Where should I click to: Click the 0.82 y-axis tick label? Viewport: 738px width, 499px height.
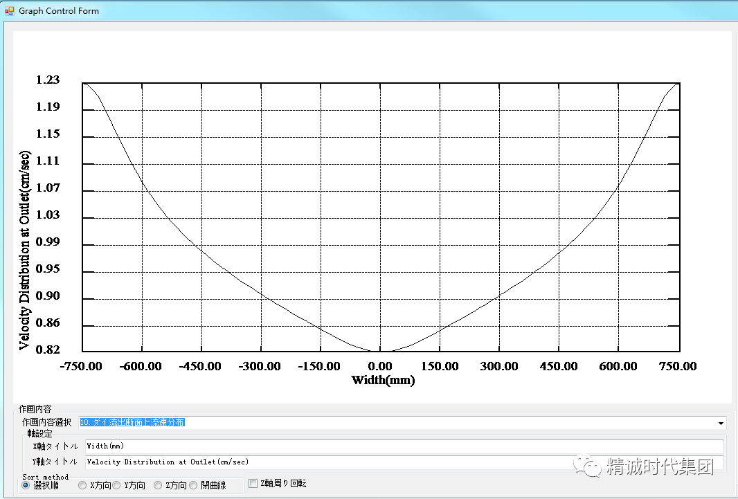[48, 350]
